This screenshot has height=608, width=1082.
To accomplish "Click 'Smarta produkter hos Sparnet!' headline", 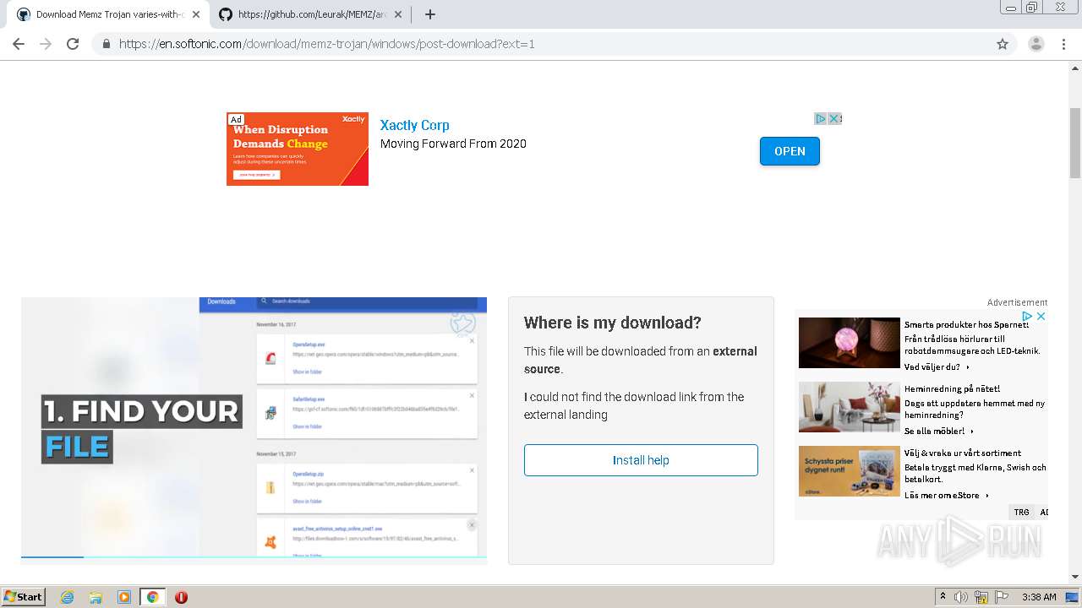I will pyautogui.click(x=966, y=324).
